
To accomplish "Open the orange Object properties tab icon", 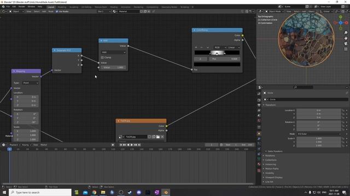I will (259, 133).
